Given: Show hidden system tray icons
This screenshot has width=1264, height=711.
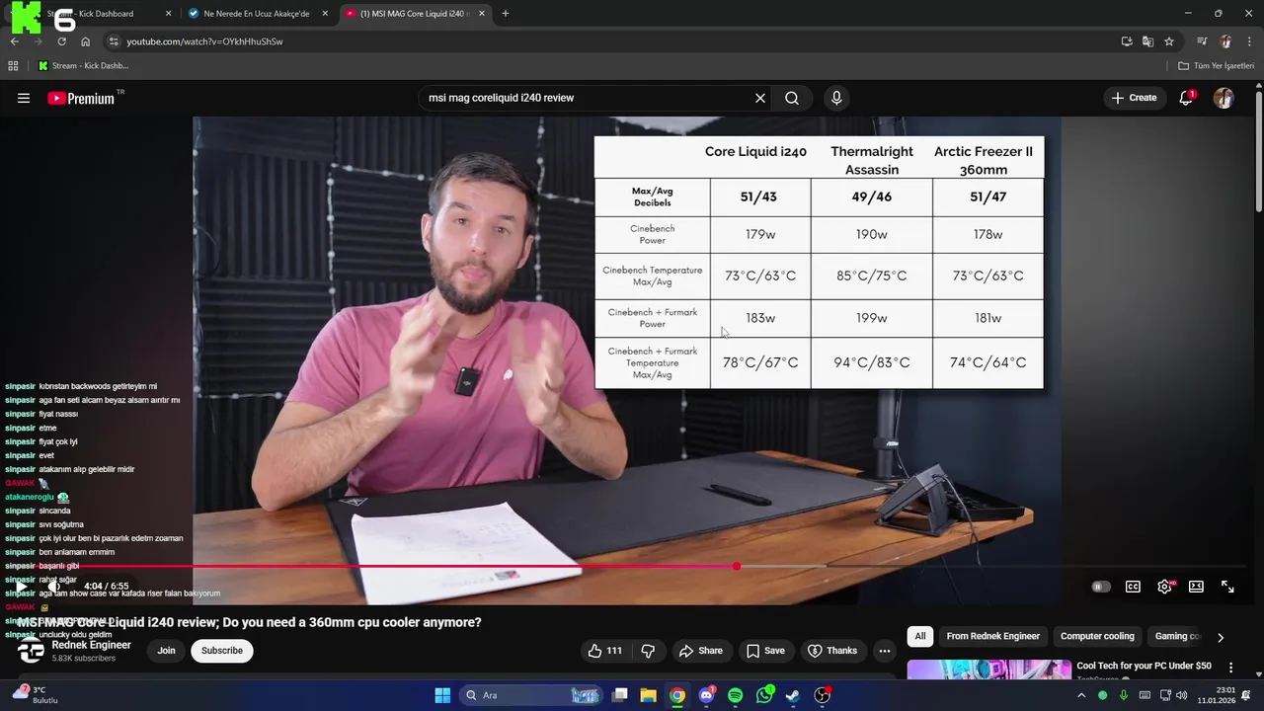Looking at the screenshot, I should click(1081, 695).
